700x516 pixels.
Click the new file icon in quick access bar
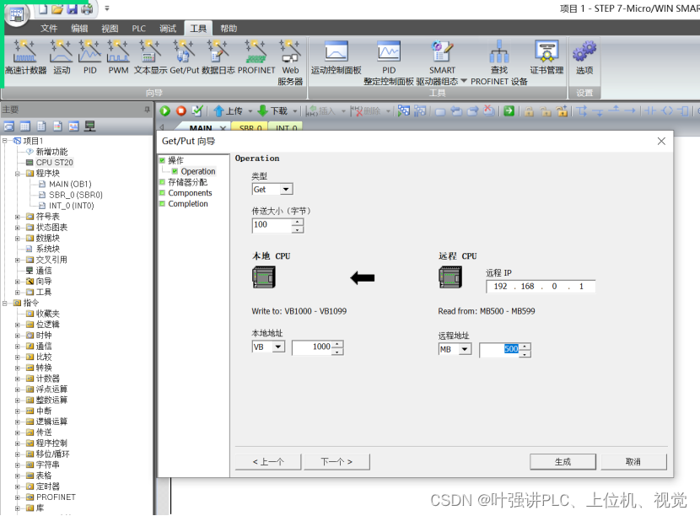[x=43, y=8]
